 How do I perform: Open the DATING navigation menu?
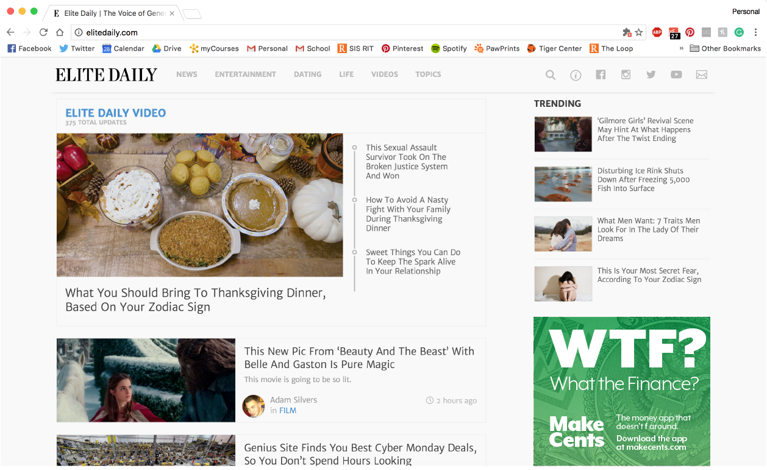click(x=307, y=74)
